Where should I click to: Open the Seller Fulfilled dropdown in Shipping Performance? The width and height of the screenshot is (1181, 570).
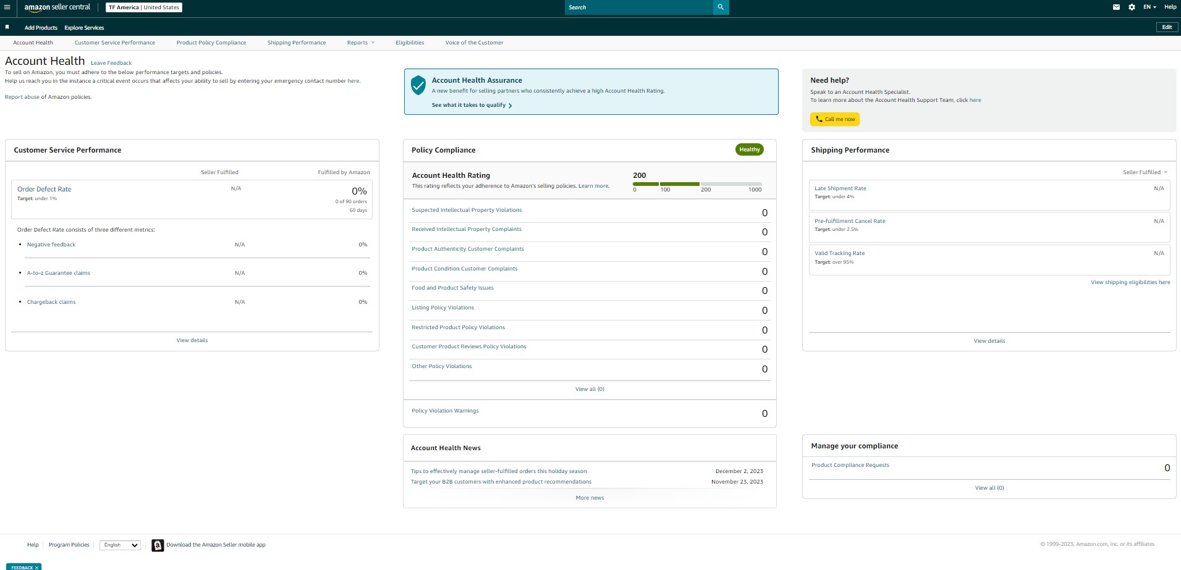tap(1145, 172)
